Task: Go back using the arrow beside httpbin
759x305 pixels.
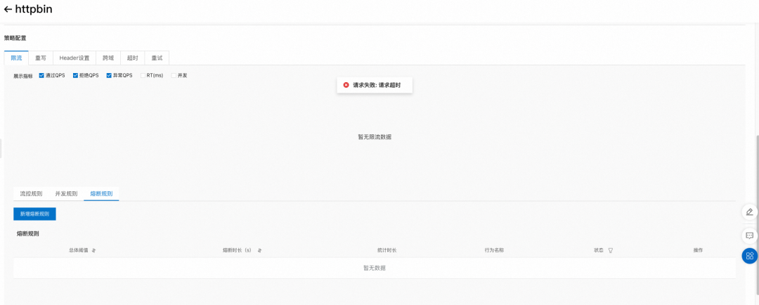Action: point(8,9)
